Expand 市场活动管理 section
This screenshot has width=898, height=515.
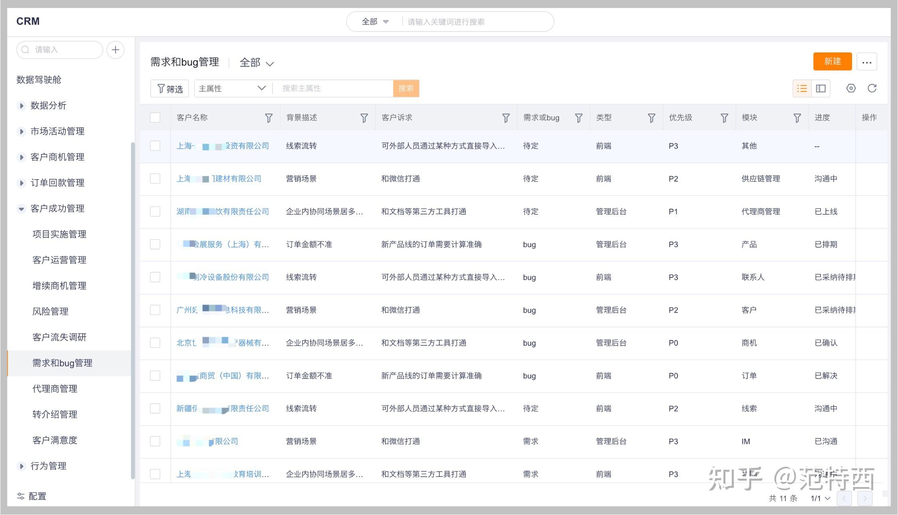(x=22, y=131)
